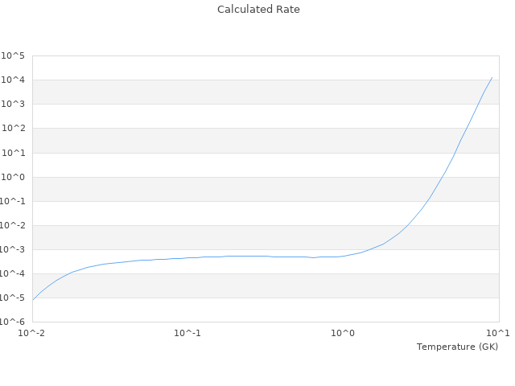Click the 'Calculated Rate' chart title
The height and width of the screenshot is (386, 515).
[x=258, y=10]
